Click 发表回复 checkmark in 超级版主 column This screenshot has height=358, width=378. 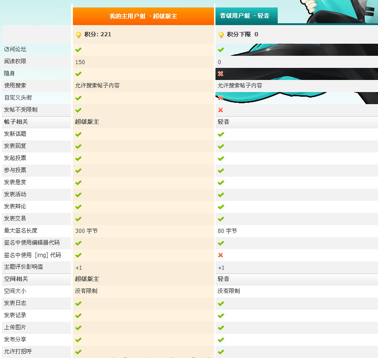coord(78,146)
